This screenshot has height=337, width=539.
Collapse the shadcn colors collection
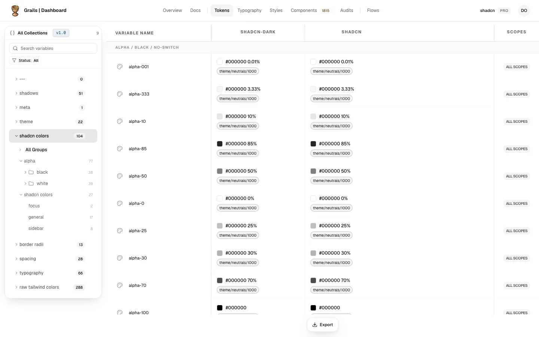(x=16, y=136)
